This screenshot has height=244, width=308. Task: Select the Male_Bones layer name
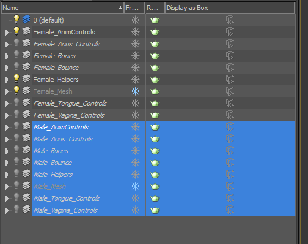(51, 151)
